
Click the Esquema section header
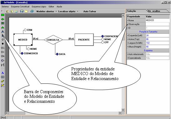148,50
